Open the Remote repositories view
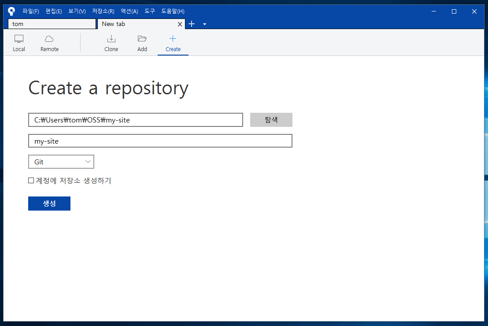The image size is (488, 326). (49, 43)
